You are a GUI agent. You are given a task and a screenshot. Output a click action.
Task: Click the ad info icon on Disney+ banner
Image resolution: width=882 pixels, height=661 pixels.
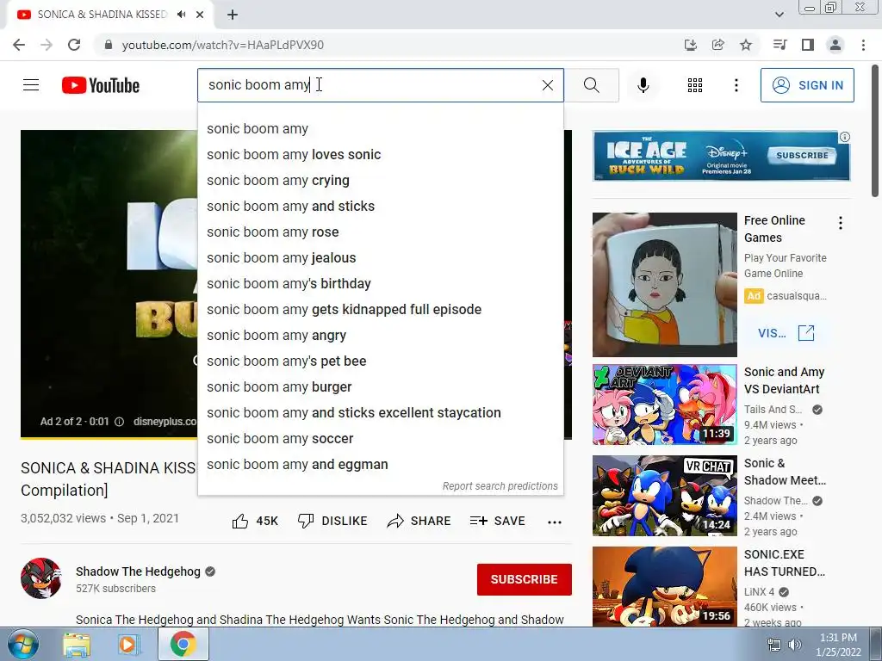[x=845, y=137]
